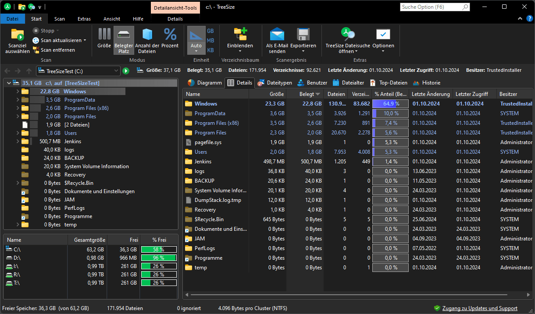This screenshot has width=535, height=314.
Task: Expand the ProgramData tree node
Action: coord(18,100)
